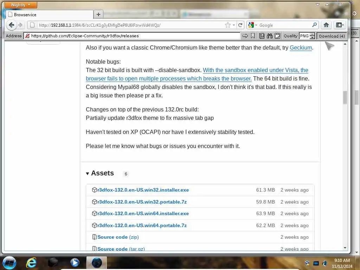Image resolution: width=360 pixels, height=270 pixels.
Task: Download r3dfox-132.0.en-US.win64.portable.7z
Action: coord(142,225)
